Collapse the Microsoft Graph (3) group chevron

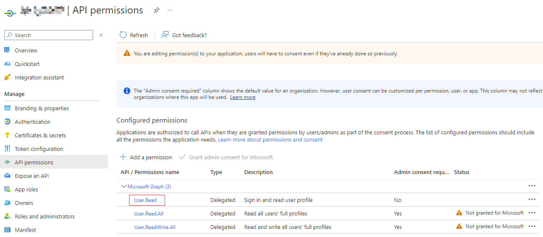124,186
